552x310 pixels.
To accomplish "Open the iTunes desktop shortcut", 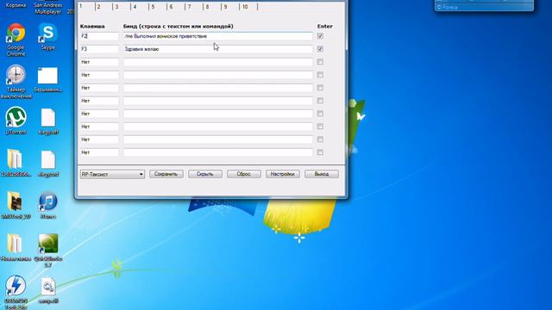I will 48,205.
